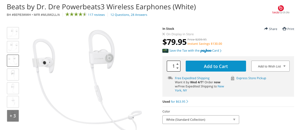
Task: Click the Add to Cart button
Action: [216, 66]
